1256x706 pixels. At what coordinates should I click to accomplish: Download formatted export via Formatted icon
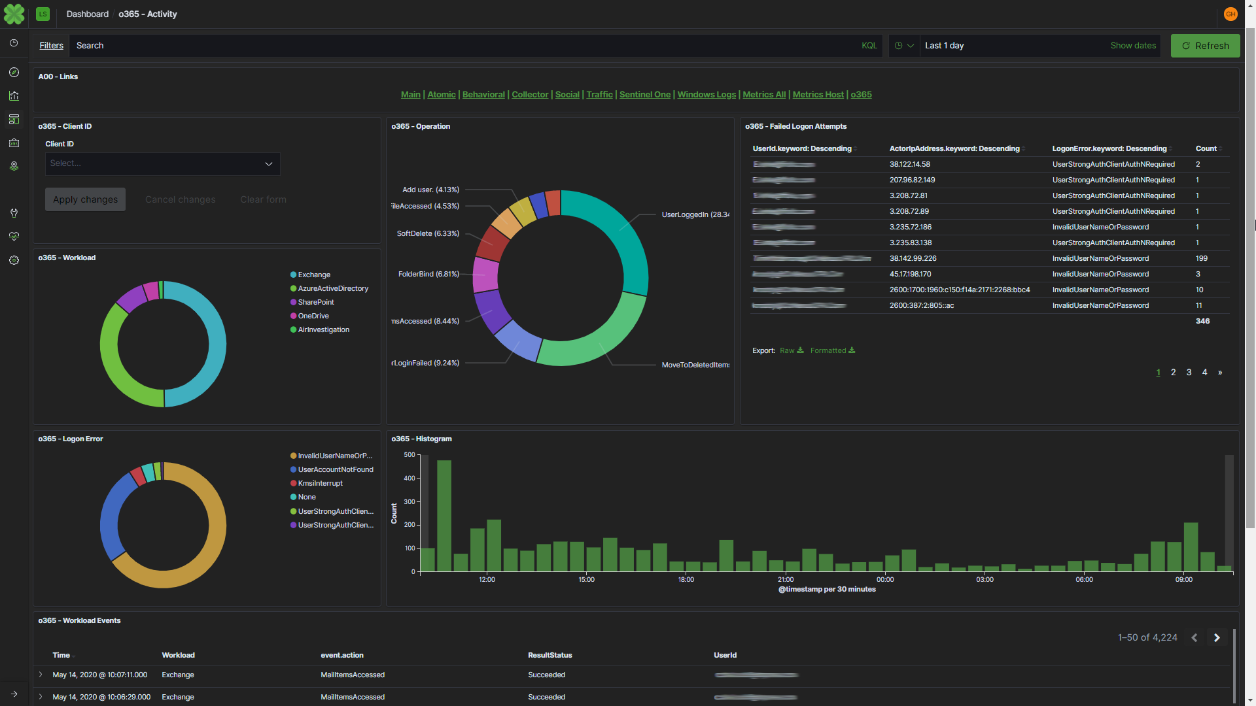coord(852,350)
